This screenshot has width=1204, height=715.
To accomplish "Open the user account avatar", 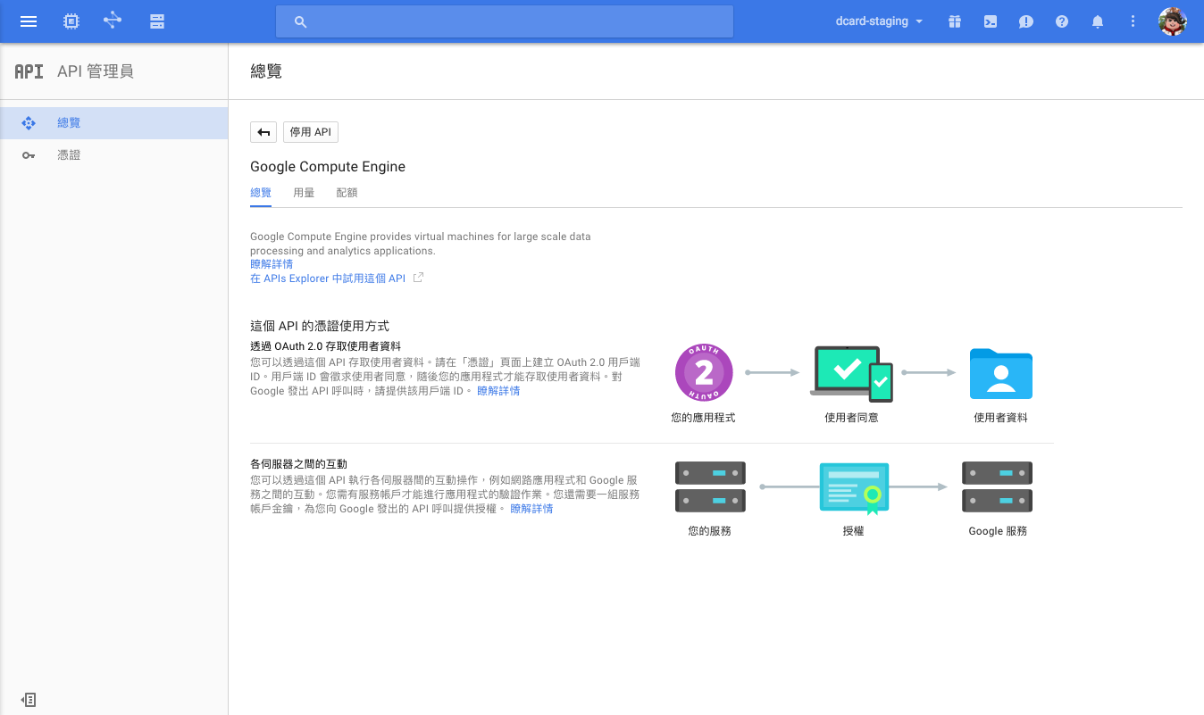I will point(1172,21).
